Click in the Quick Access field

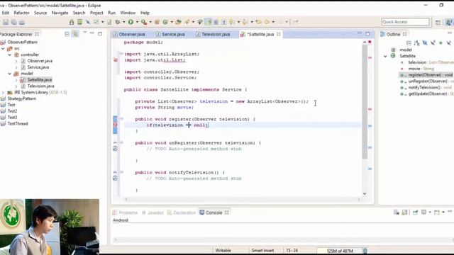click(x=405, y=22)
